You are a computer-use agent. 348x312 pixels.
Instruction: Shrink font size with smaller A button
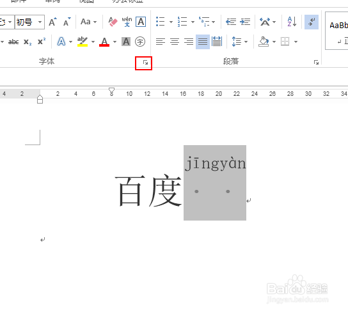pyautogui.click(x=67, y=22)
